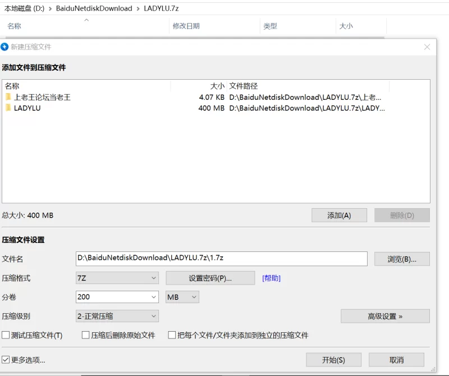Enable 测试压缩文件(T) checkbox
449x376 pixels.
pyautogui.click(x=6, y=336)
